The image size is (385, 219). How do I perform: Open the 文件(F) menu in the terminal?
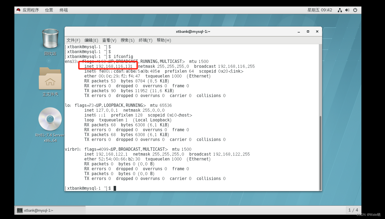[73, 40]
